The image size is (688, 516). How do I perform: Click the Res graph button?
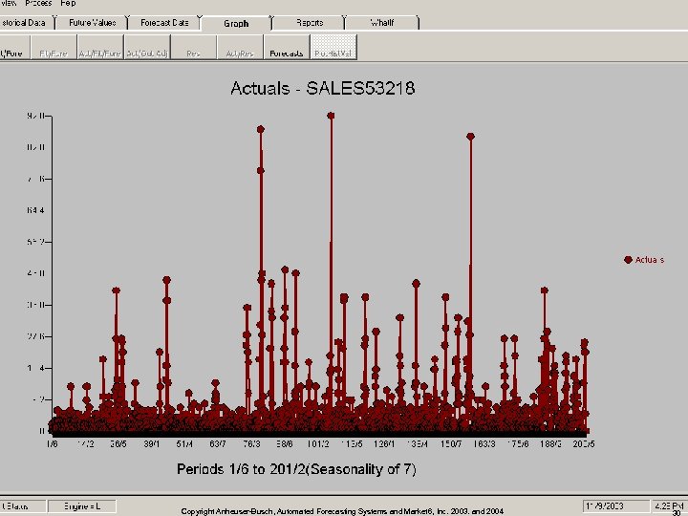193,47
